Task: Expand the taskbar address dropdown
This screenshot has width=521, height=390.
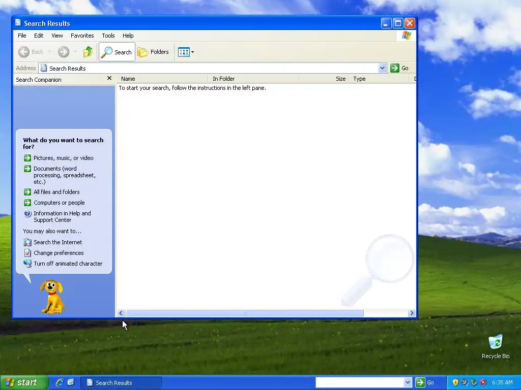Action: (408, 382)
